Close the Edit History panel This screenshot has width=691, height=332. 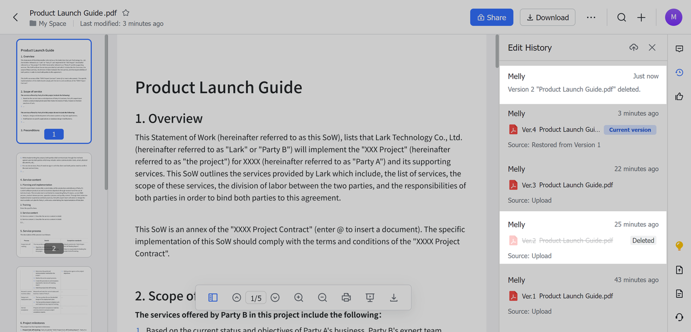(652, 47)
